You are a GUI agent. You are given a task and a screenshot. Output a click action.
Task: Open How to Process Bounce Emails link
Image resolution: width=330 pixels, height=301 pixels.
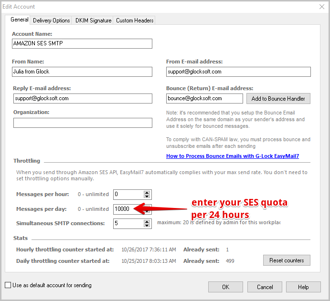click(233, 156)
